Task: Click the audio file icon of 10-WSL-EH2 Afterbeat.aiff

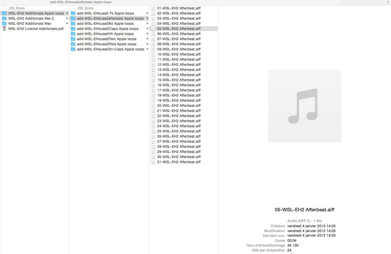Action: pos(153,54)
